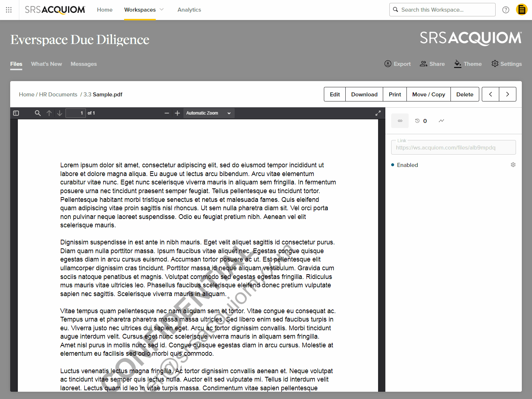Open the Automatic Zoom dropdown

point(208,113)
